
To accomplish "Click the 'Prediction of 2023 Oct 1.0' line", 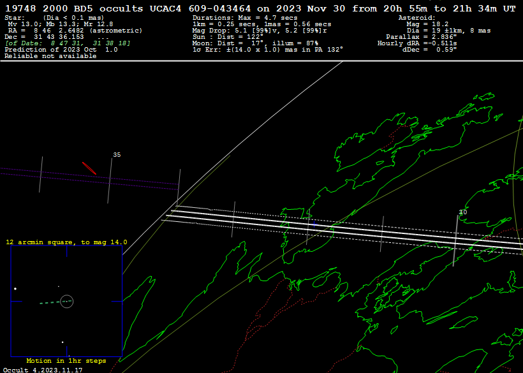I will [61, 50].
